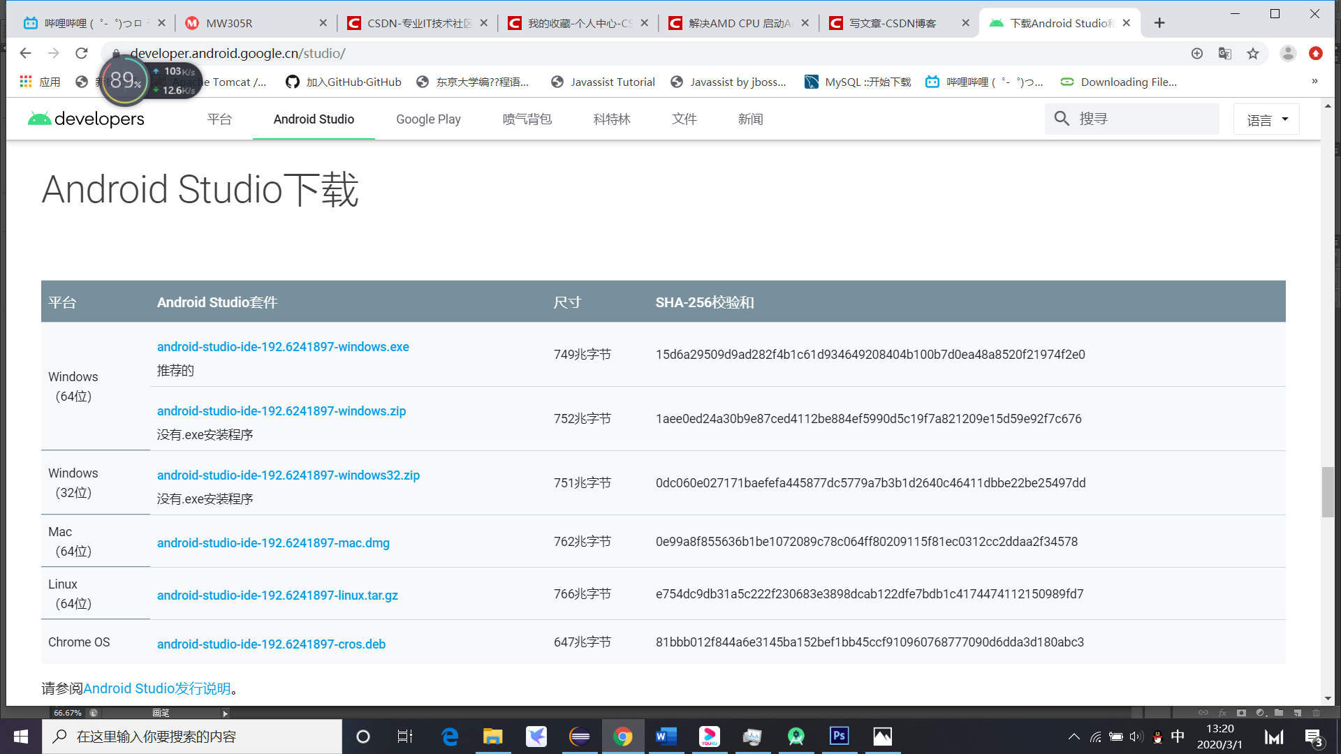1341x754 pixels.
Task: Launch Photoshop from the taskbar
Action: click(x=838, y=736)
